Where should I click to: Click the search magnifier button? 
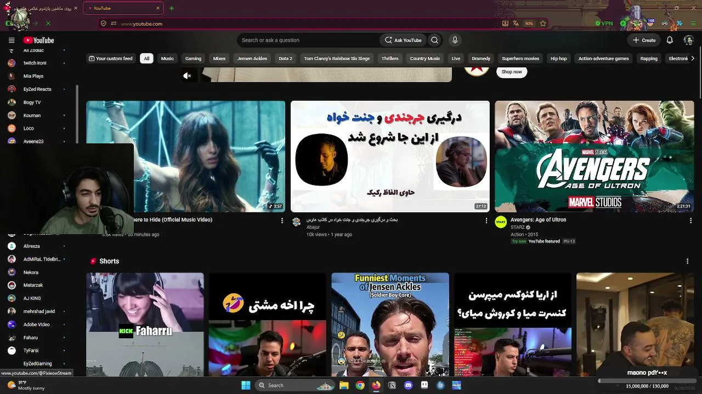[x=434, y=40]
